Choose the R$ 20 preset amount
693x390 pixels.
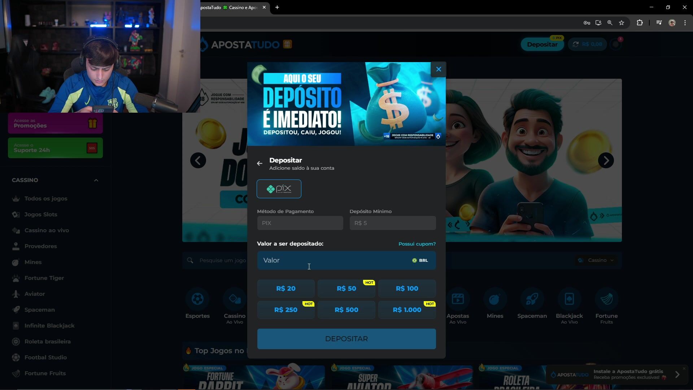point(286,289)
